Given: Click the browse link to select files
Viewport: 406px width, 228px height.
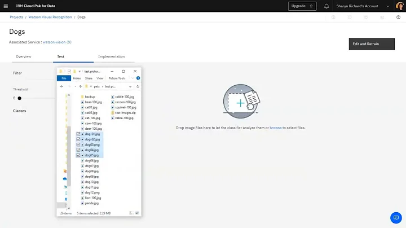Looking at the screenshot, I should coord(276,128).
